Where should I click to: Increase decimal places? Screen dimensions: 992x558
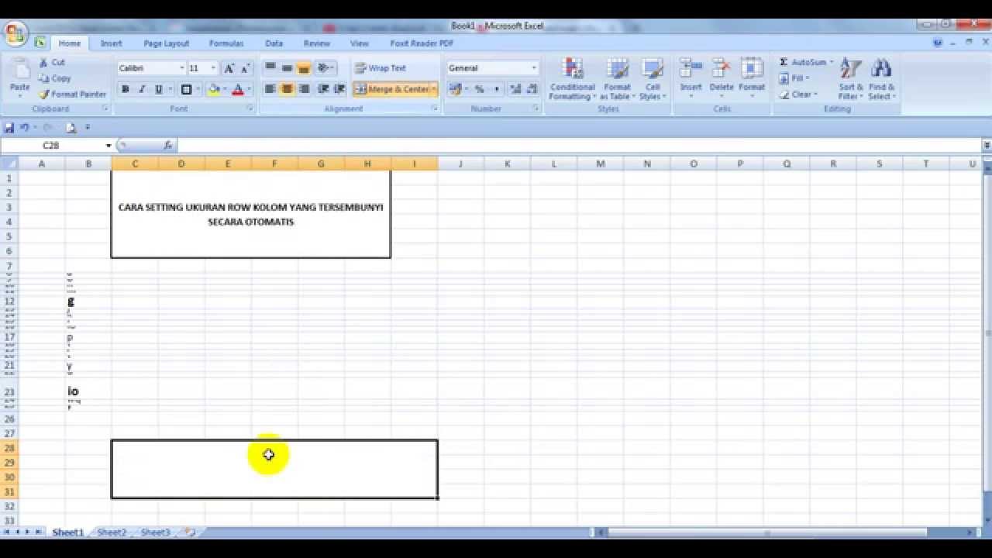tap(515, 89)
